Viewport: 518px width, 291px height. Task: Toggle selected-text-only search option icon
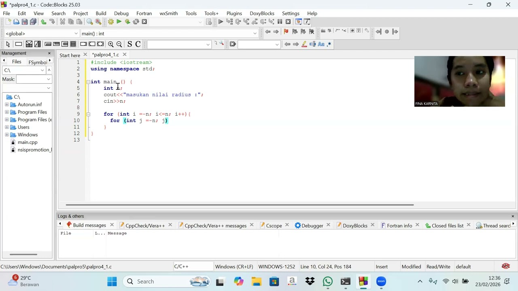[x=313, y=44]
